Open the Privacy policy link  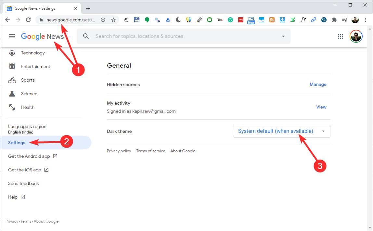119,151
